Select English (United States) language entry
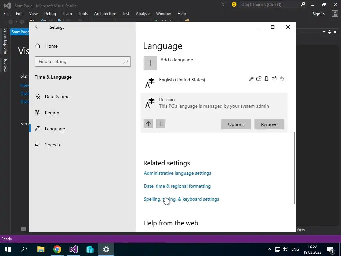This screenshot has width=341, height=256. tap(214, 83)
